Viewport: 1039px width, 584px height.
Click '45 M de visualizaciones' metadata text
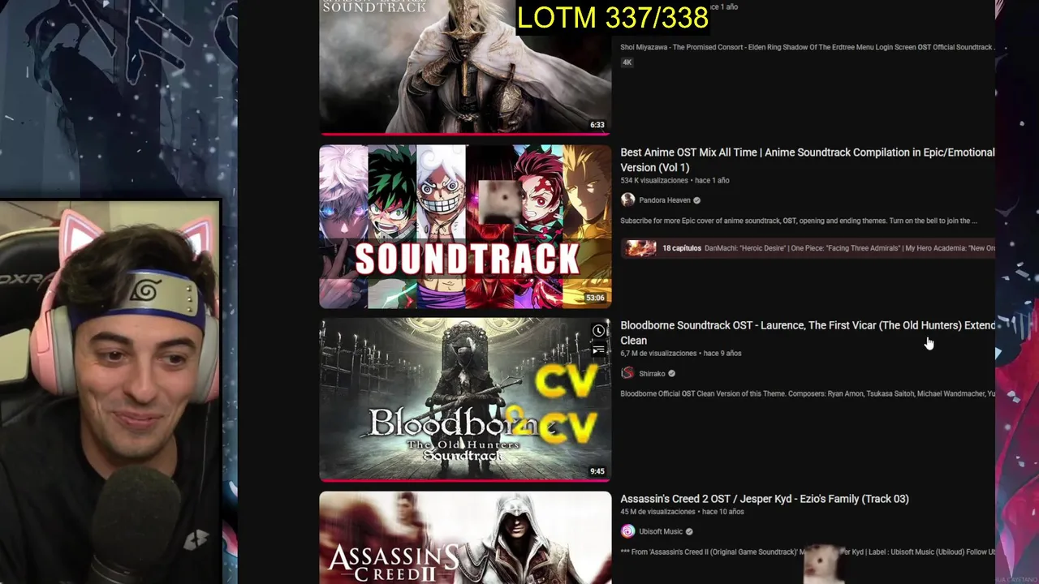(657, 512)
